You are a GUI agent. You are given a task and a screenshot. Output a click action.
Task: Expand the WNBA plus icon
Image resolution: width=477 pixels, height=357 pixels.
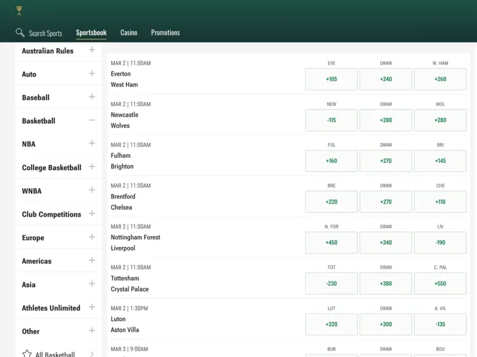coord(92,190)
